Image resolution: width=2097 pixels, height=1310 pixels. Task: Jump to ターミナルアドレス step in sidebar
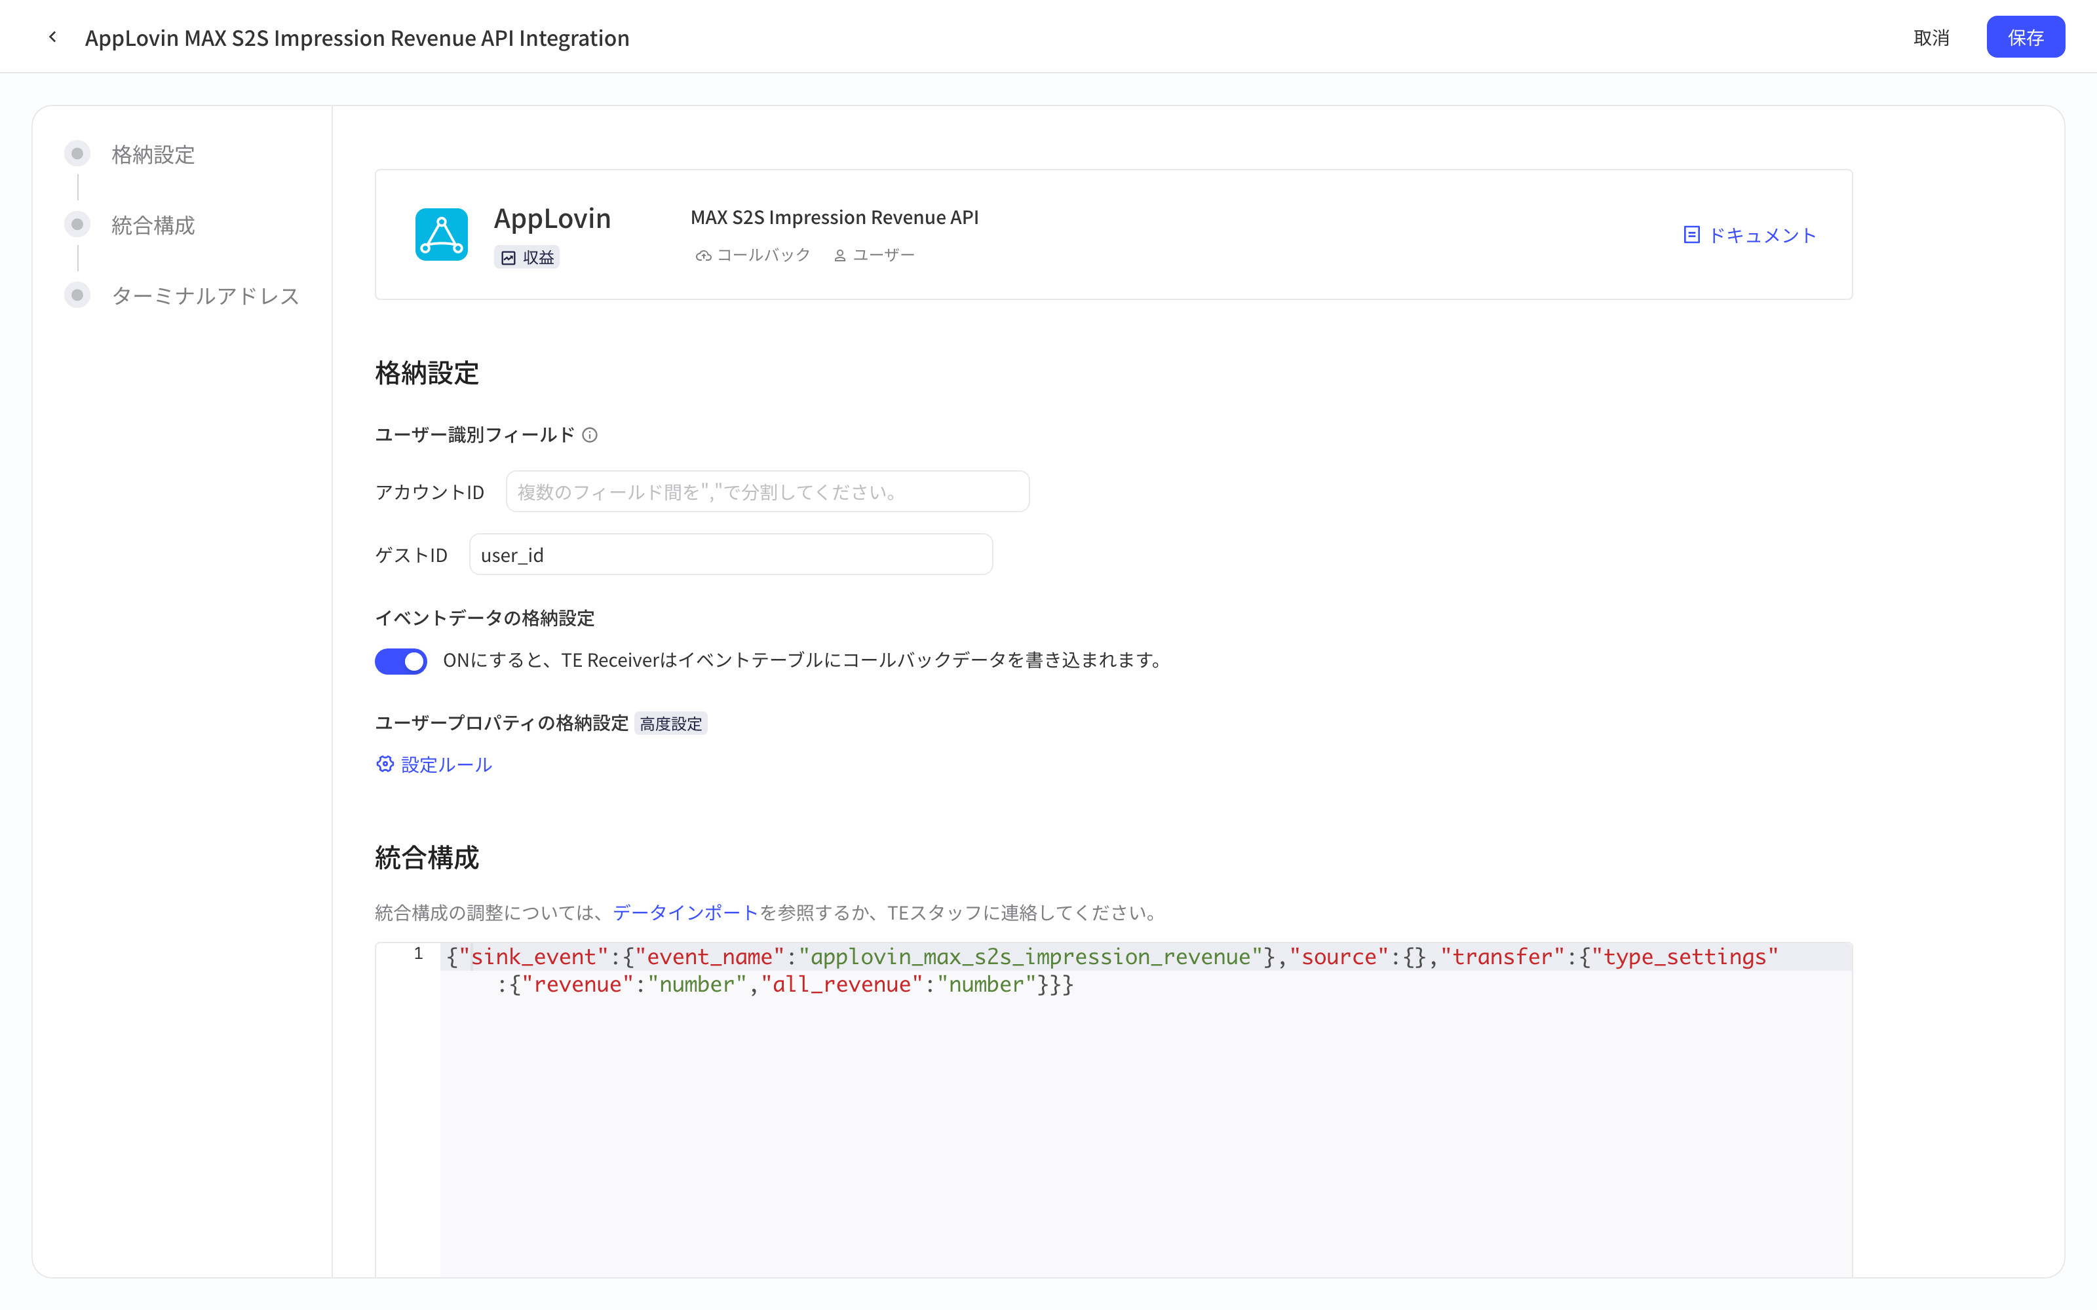[205, 295]
